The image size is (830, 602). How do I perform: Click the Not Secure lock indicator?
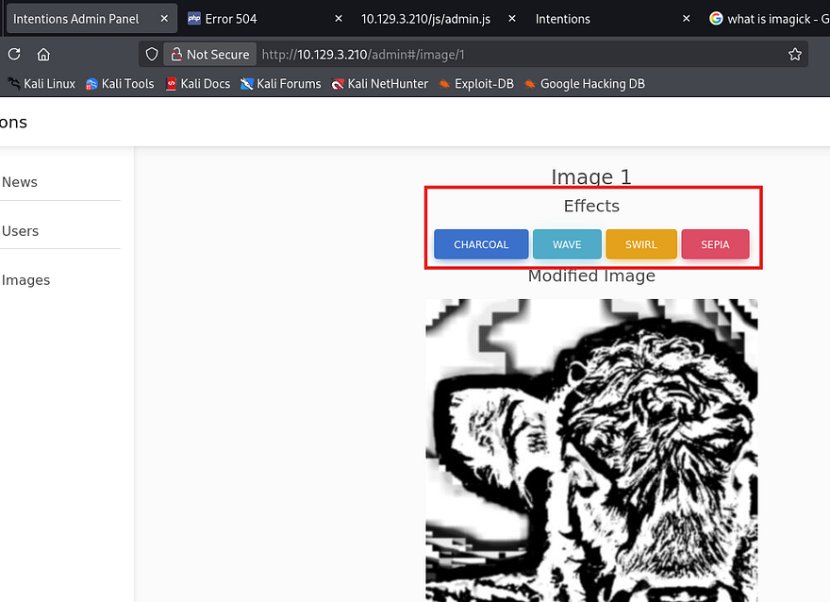[x=208, y=55]
